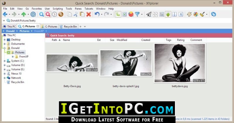Click the paper plane Send icon
234x123 pixels.
tap(149, 14)
